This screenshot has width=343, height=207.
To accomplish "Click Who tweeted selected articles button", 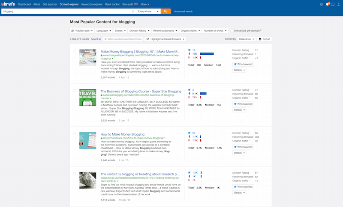I will pyautogui.click(x=123, y=39).
